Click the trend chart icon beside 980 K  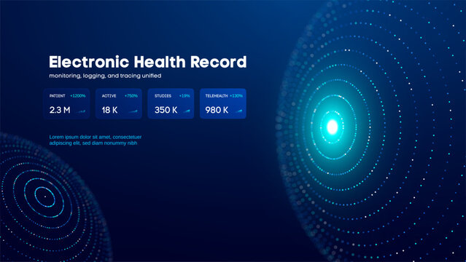coord(238,111)
